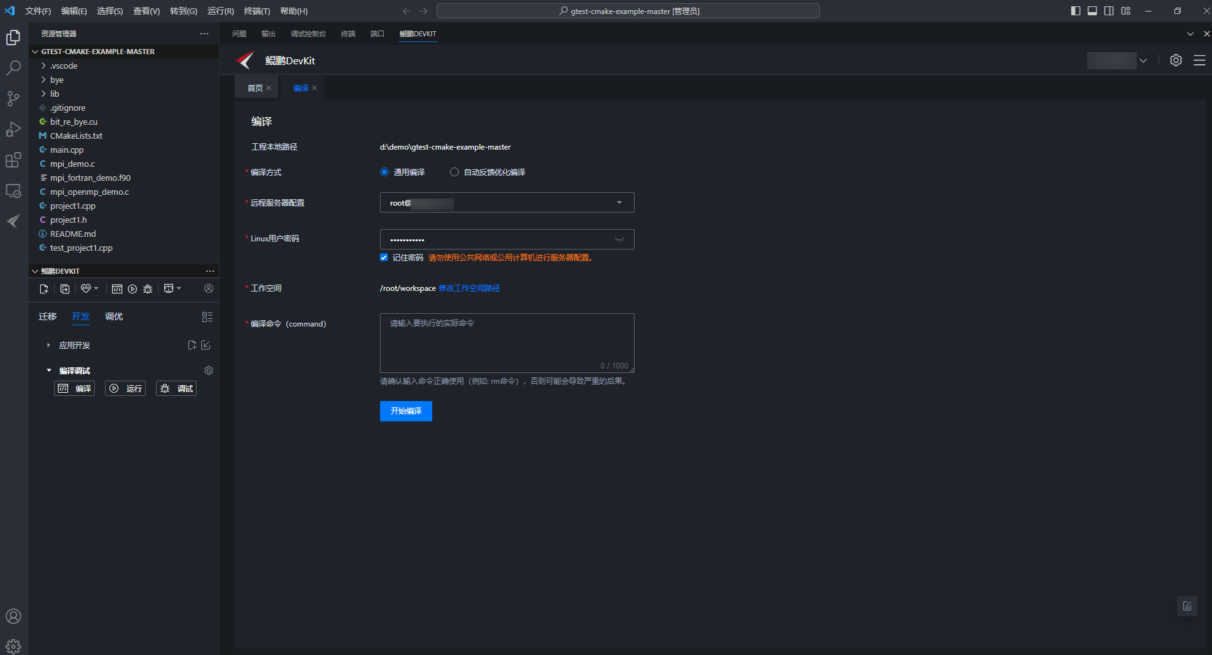This screenshot has height=655, width=1212.
Task: Click 编译 button under 编译调试
Action: pyautogui.click(x=74, y=388)
